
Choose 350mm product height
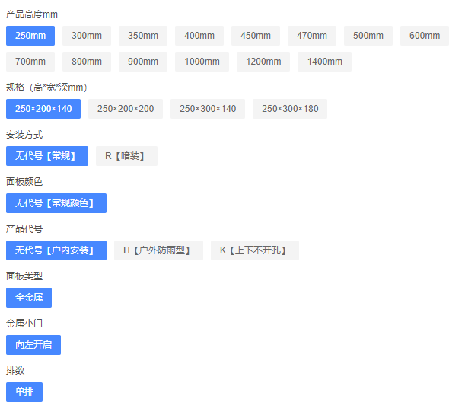pyautogui.click(x=143, y=36)
